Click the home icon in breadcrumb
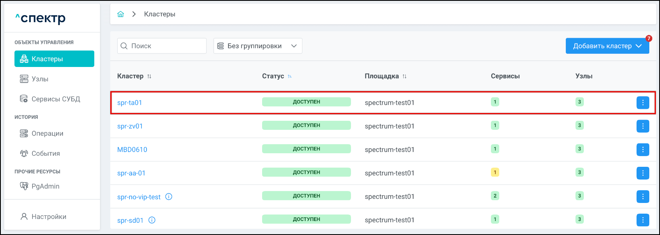Viewport: 660px width, 235px height. coord(121,14)
